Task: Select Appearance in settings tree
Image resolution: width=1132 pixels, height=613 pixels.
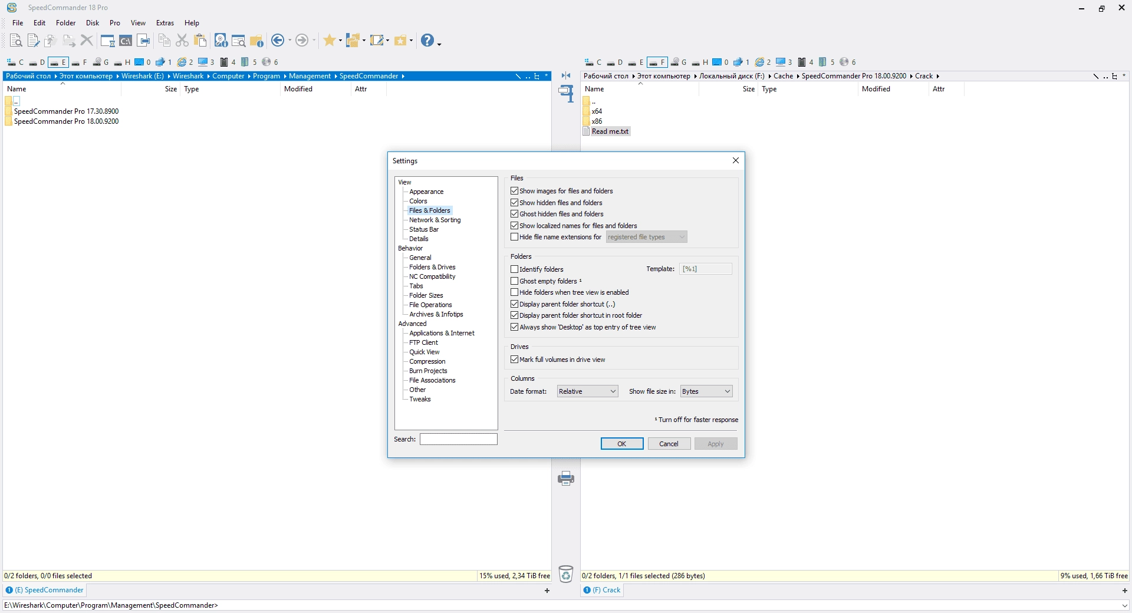Action: click(x=426, y=192)
